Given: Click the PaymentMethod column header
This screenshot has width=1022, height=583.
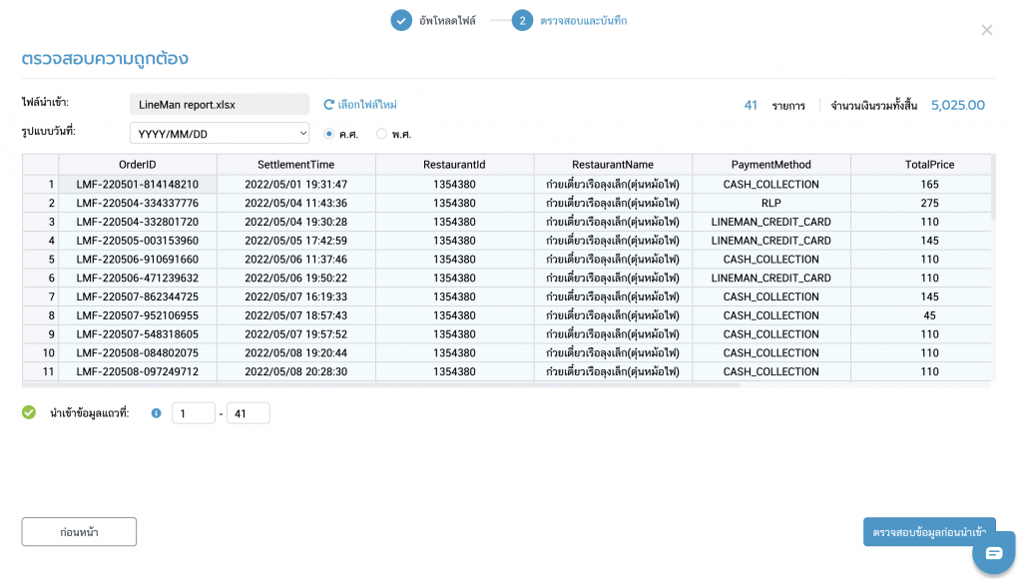Looking at the screenshot, I should coord(771,165).
